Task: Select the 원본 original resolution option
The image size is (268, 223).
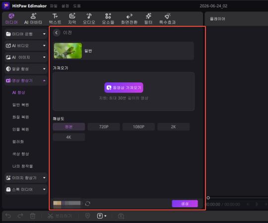Action: pyautogui.click(x=69, y=127)
